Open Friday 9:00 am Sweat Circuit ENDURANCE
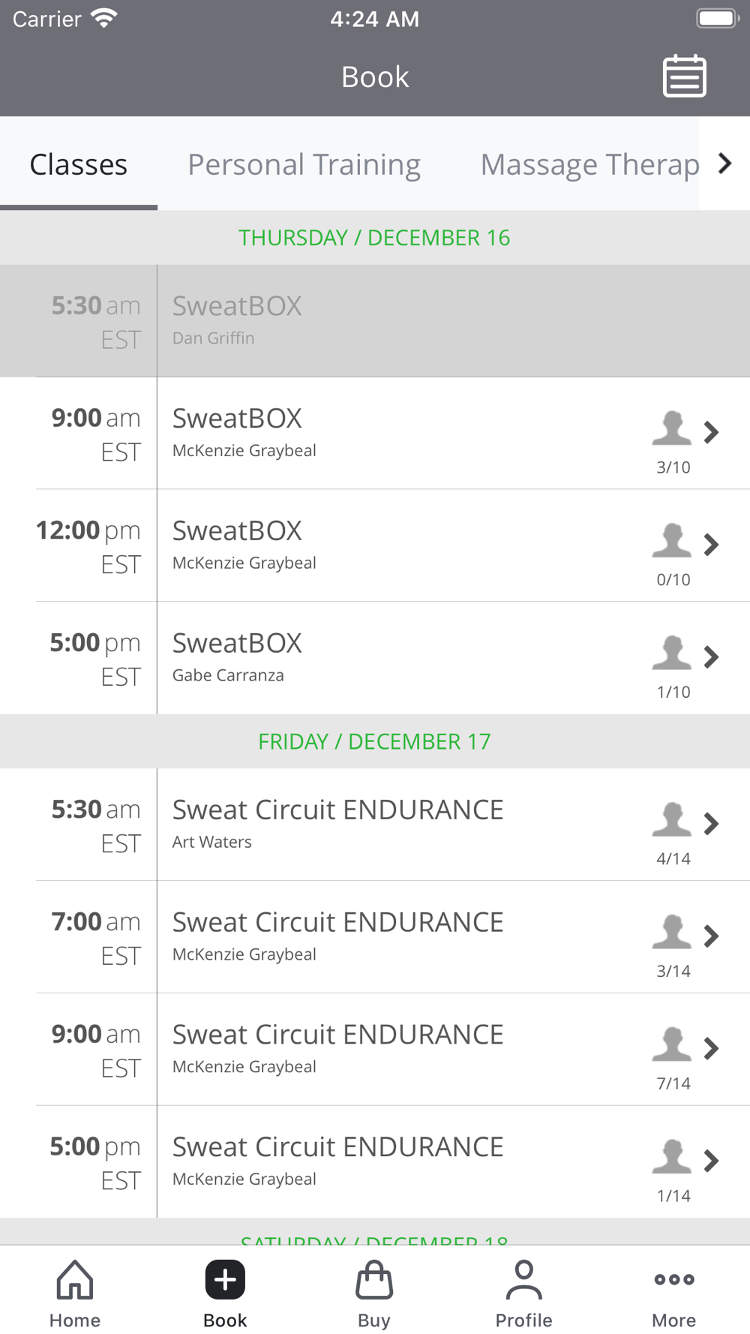 [x=337, y=1048]
